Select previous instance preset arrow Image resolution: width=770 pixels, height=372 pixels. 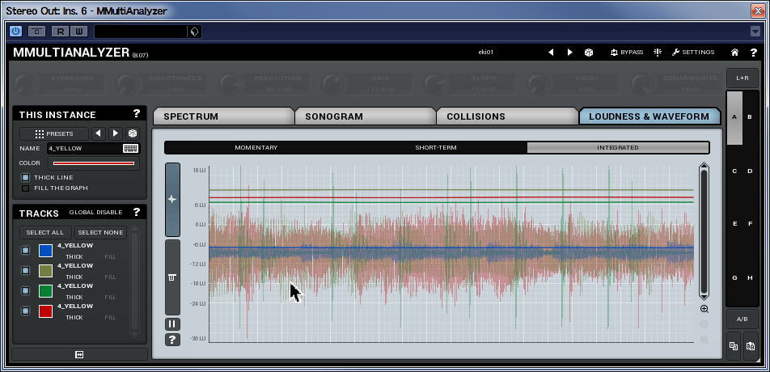click(98, 133)
